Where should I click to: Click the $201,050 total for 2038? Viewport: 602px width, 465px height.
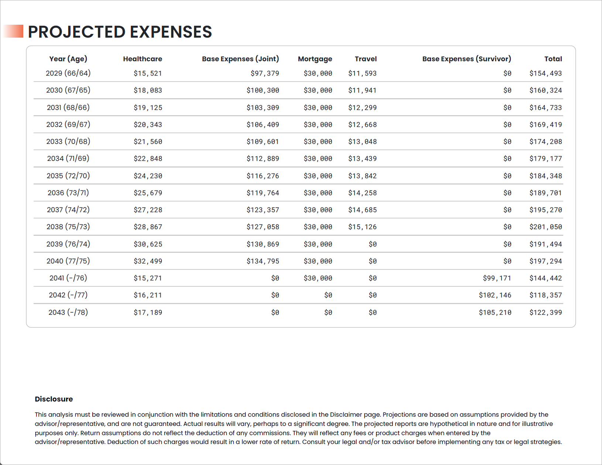pyautogui.click(x=545, y=227)
